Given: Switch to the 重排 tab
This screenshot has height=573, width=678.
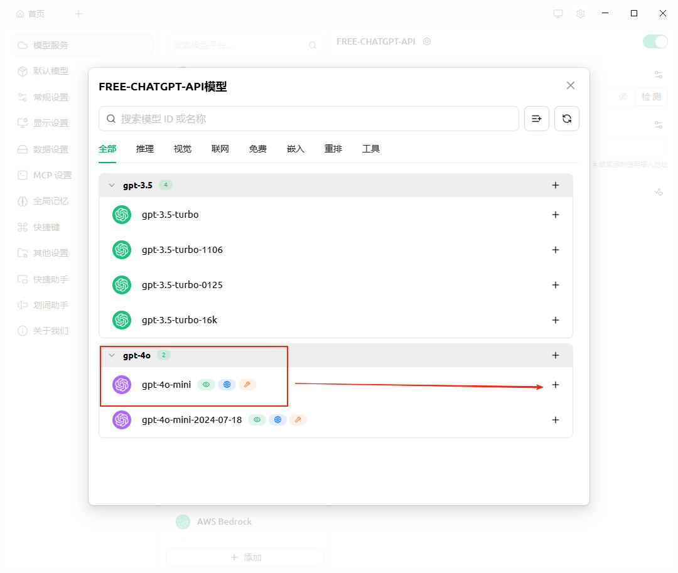Looking at the screenshot, I should (x=333, y=149).
